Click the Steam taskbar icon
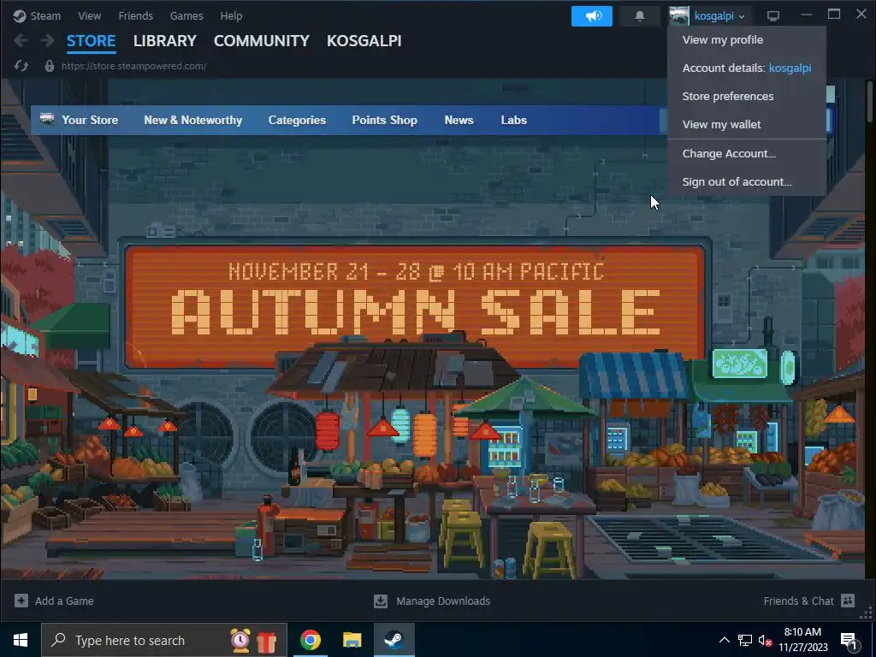 [394, 640]
